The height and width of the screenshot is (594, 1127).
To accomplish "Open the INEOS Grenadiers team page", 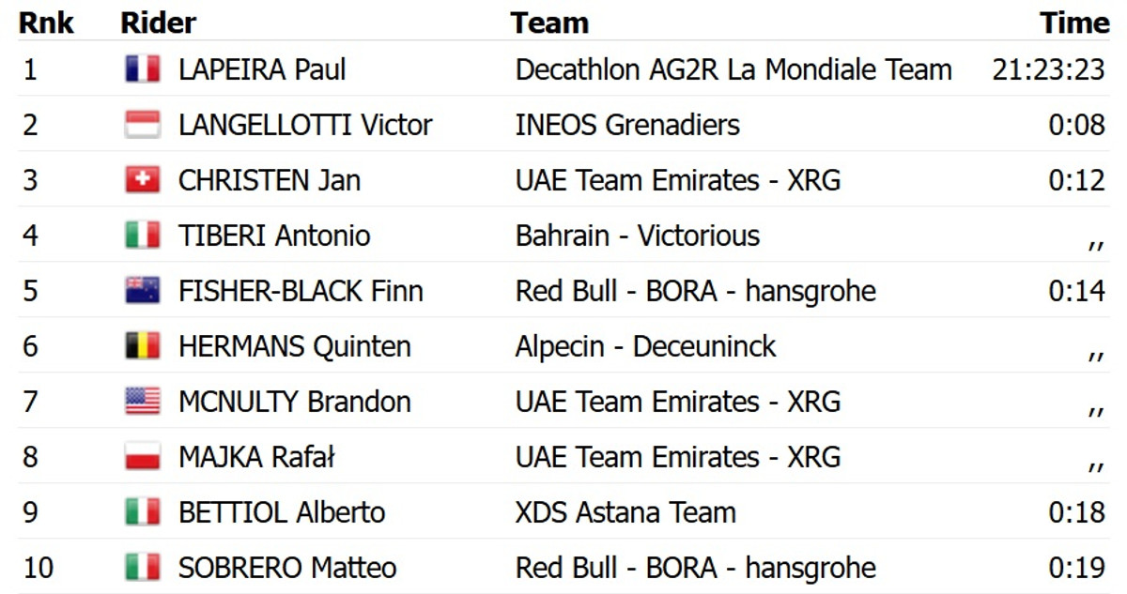I will point(627,125).
